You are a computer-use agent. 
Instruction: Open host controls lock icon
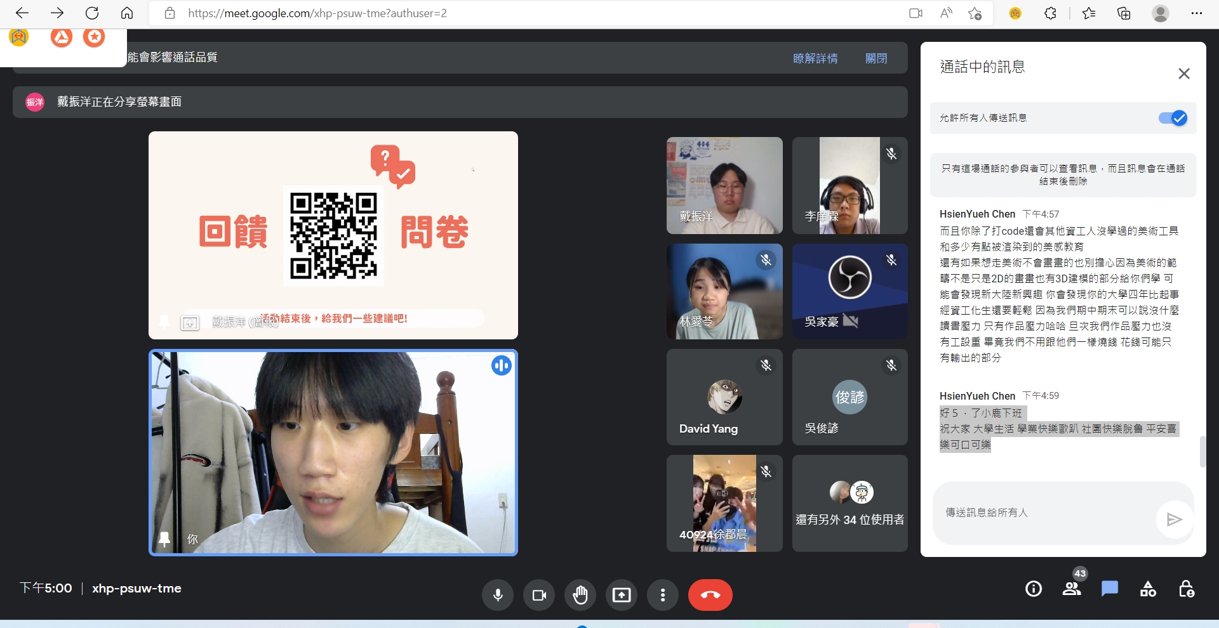[x=1186, y=589]
